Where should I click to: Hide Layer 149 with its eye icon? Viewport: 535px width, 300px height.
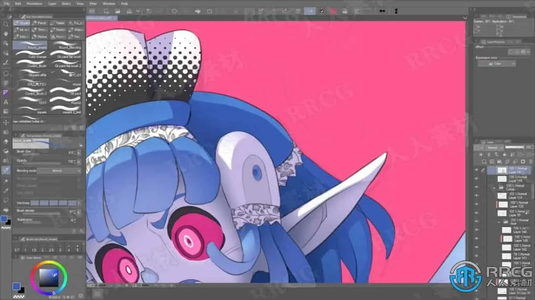[476, 179]
